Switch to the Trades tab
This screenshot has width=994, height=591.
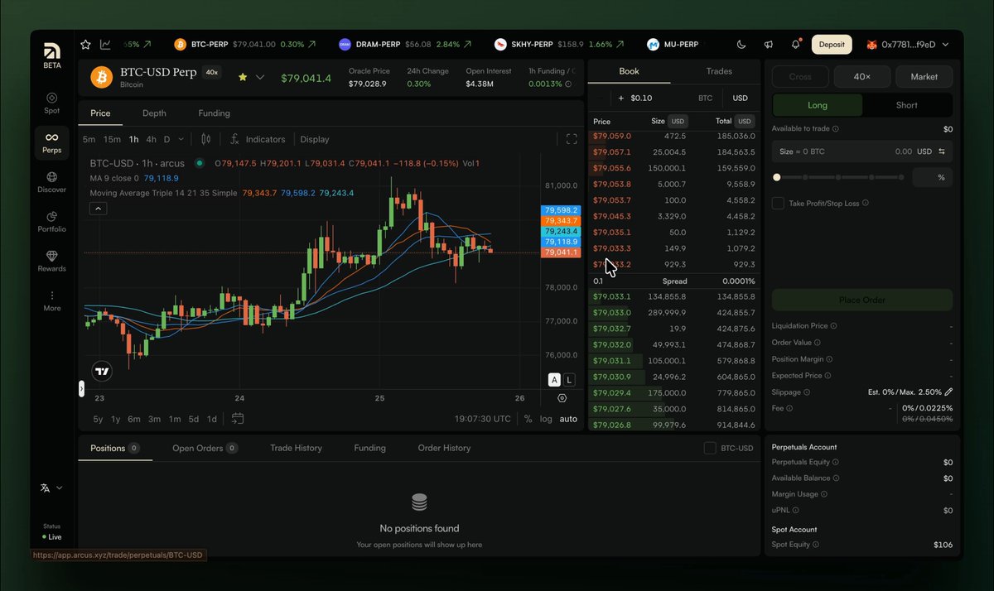pos(719,71)
